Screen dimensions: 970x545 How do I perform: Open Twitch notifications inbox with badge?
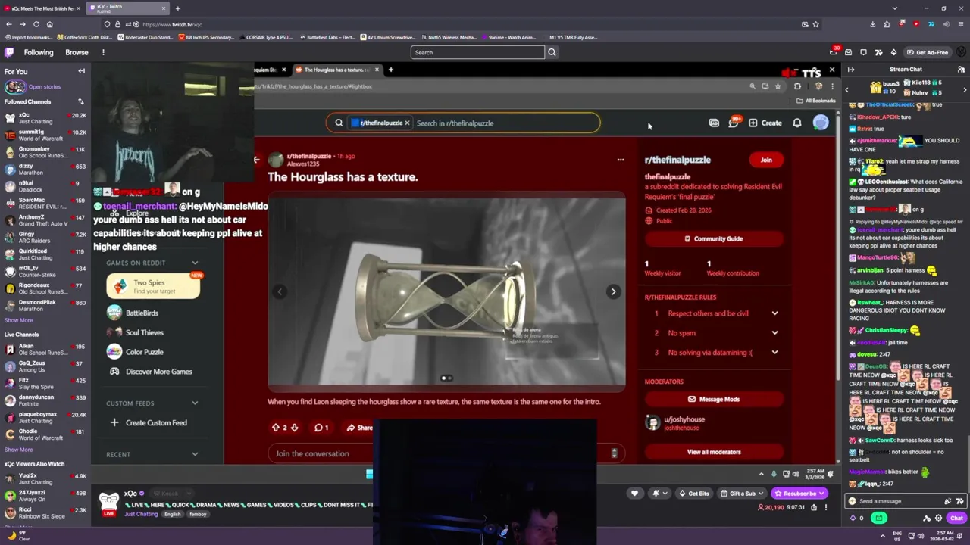tap(834, 52)
